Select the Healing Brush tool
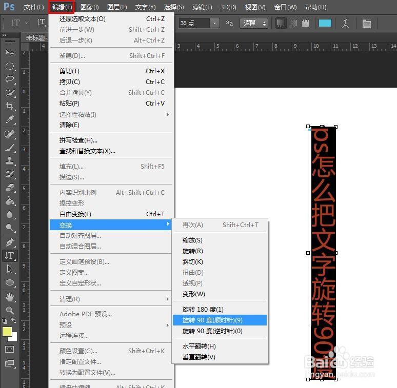The image size is (397, 388). point(10,134)
